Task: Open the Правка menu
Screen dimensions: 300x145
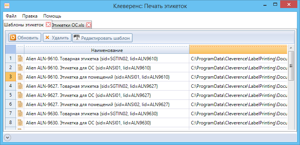Action: [30, 16]
